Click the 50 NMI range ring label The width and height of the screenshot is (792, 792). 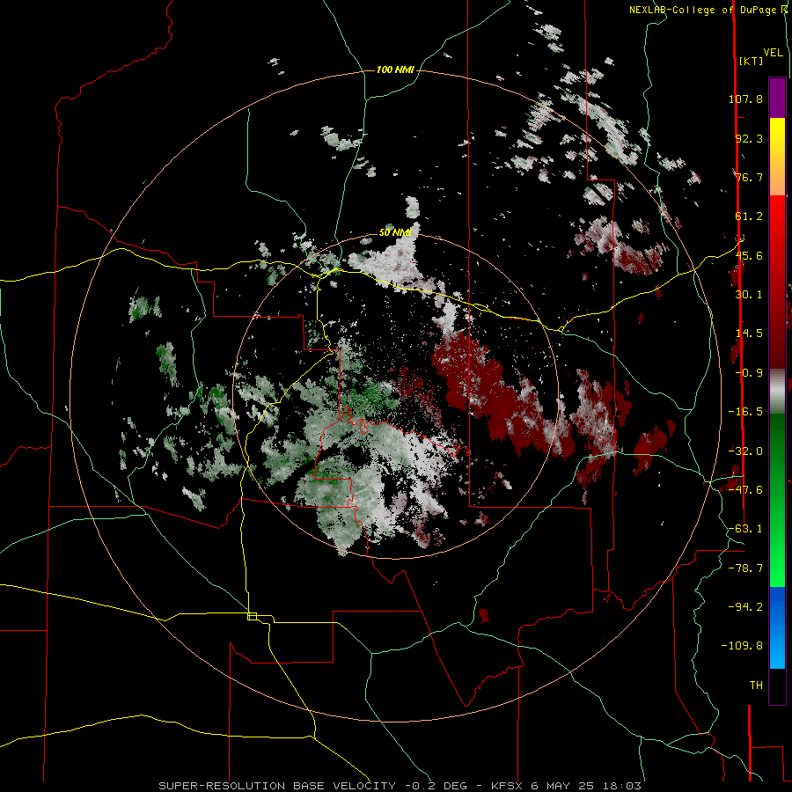coord(395,232)
